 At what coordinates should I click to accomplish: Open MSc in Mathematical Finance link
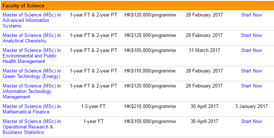click(x=32, y=109)
